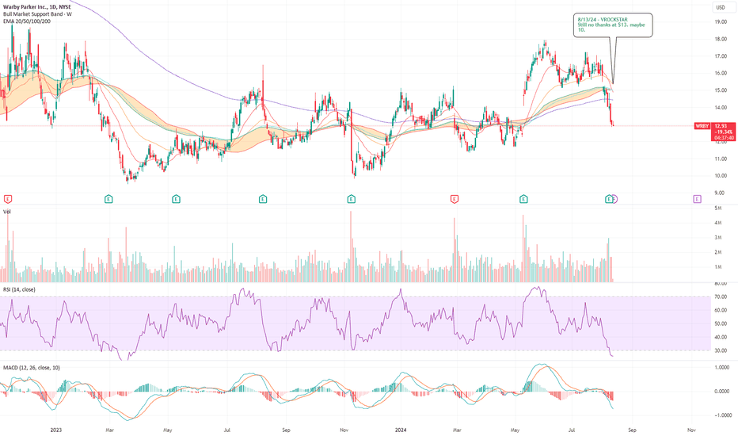
Task: Click the 9.00 price axis label
Action: point(719,193)
